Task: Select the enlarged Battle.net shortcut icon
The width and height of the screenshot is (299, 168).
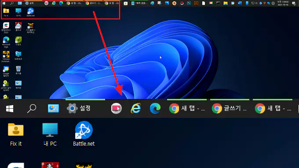Action: click(x=84, y=134)
